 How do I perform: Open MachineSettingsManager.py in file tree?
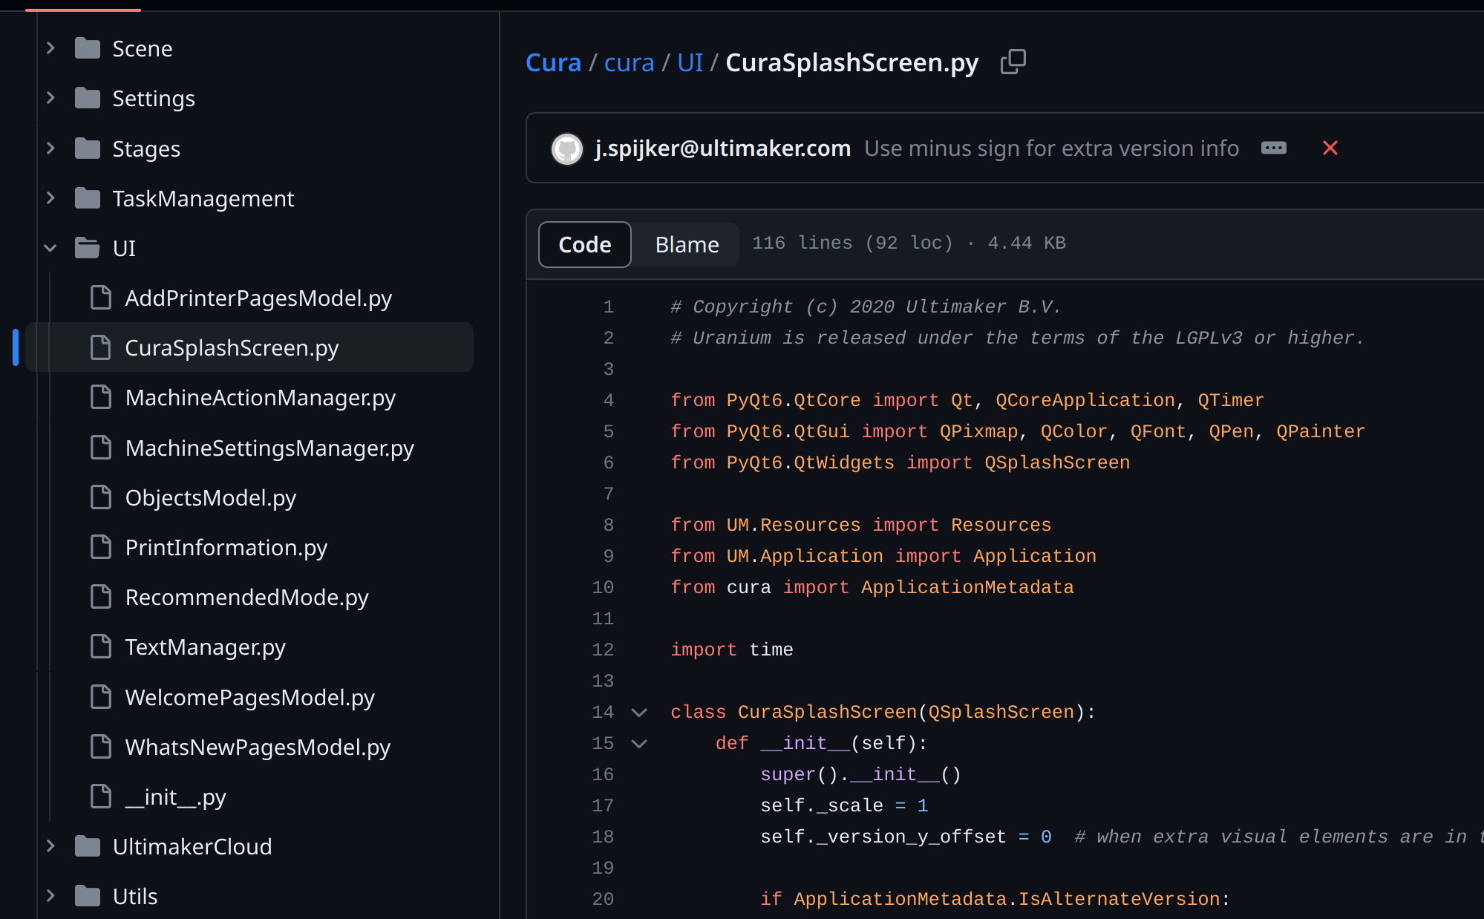pos(269,448)
